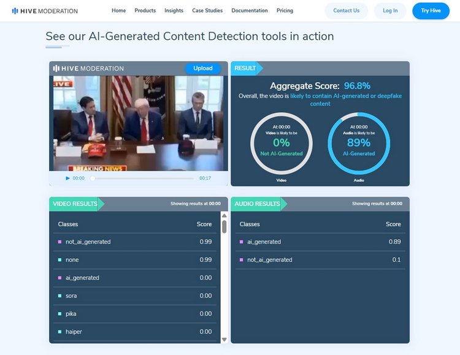Screen dimensions: 460x355
Task: Click the Hive Moderation logo in header
Action: click(x=45, y=11)
